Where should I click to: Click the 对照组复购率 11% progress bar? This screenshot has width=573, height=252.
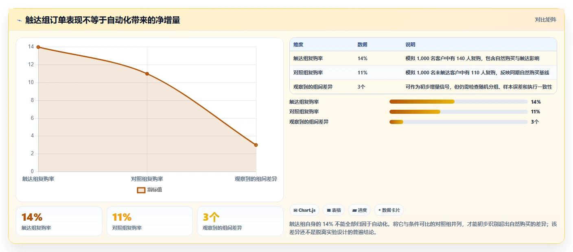click(x=458, y=112)
